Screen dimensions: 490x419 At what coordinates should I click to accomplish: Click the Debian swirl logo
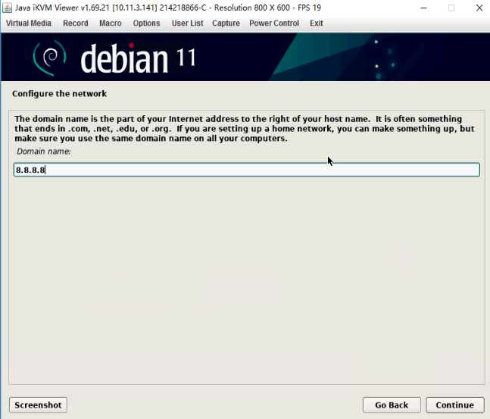pos(50,58)
